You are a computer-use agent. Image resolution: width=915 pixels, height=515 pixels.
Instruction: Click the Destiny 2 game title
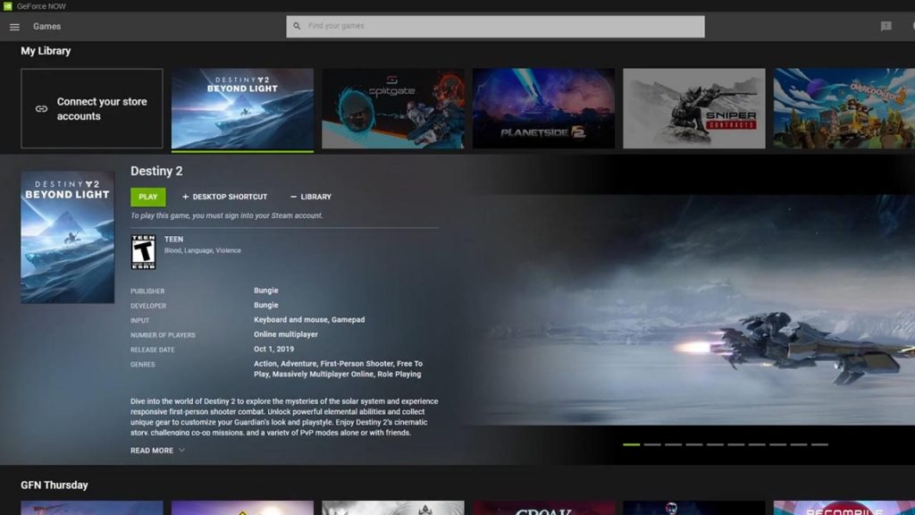pos(156,171)
